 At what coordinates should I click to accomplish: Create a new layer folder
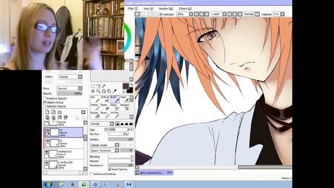(x=59, y=112)
